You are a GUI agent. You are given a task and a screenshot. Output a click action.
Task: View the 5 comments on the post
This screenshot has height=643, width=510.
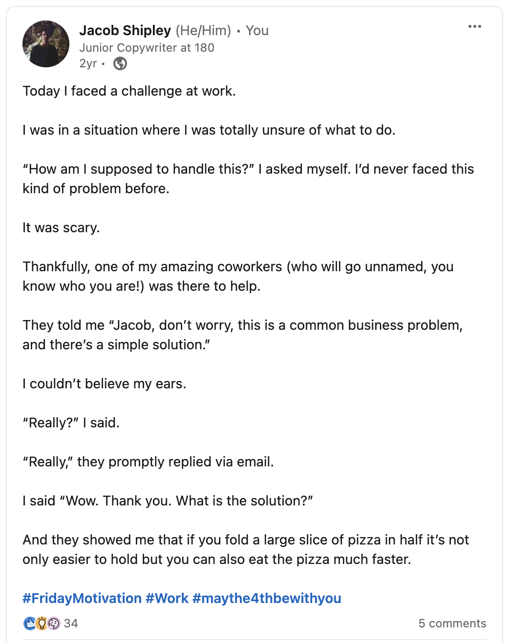point(452,623)
